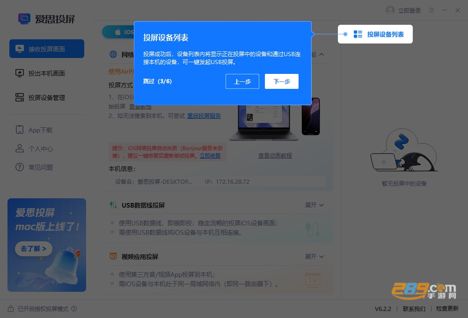Click the 个人中心 person icon
Viewport: 468px width, 318px height.
coord(20,148)
